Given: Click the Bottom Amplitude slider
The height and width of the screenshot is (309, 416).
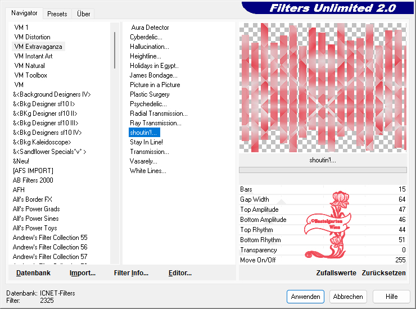Looking at the screenshot, I should 323,219.
